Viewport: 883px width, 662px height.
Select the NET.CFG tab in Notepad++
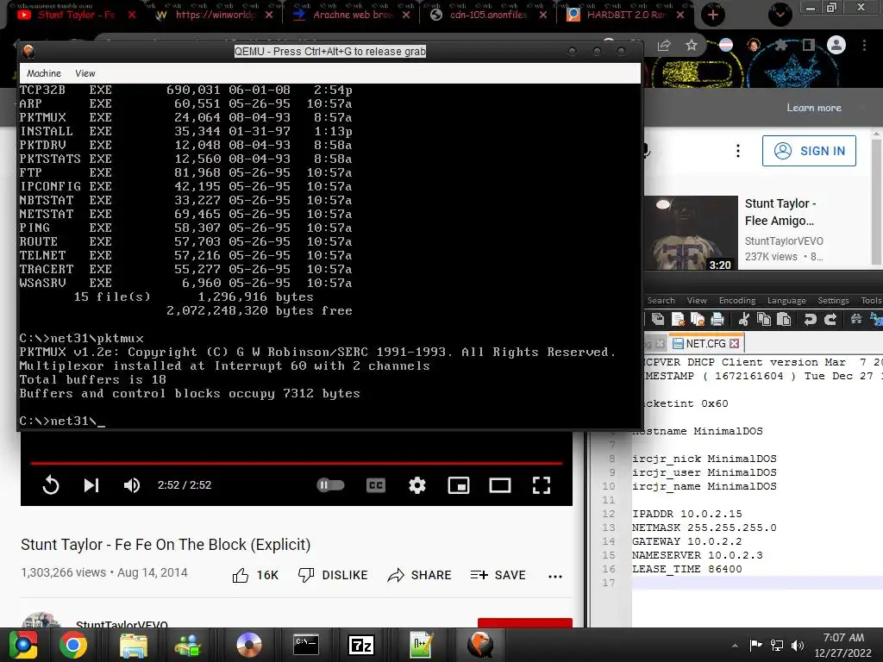coord(705,343)
